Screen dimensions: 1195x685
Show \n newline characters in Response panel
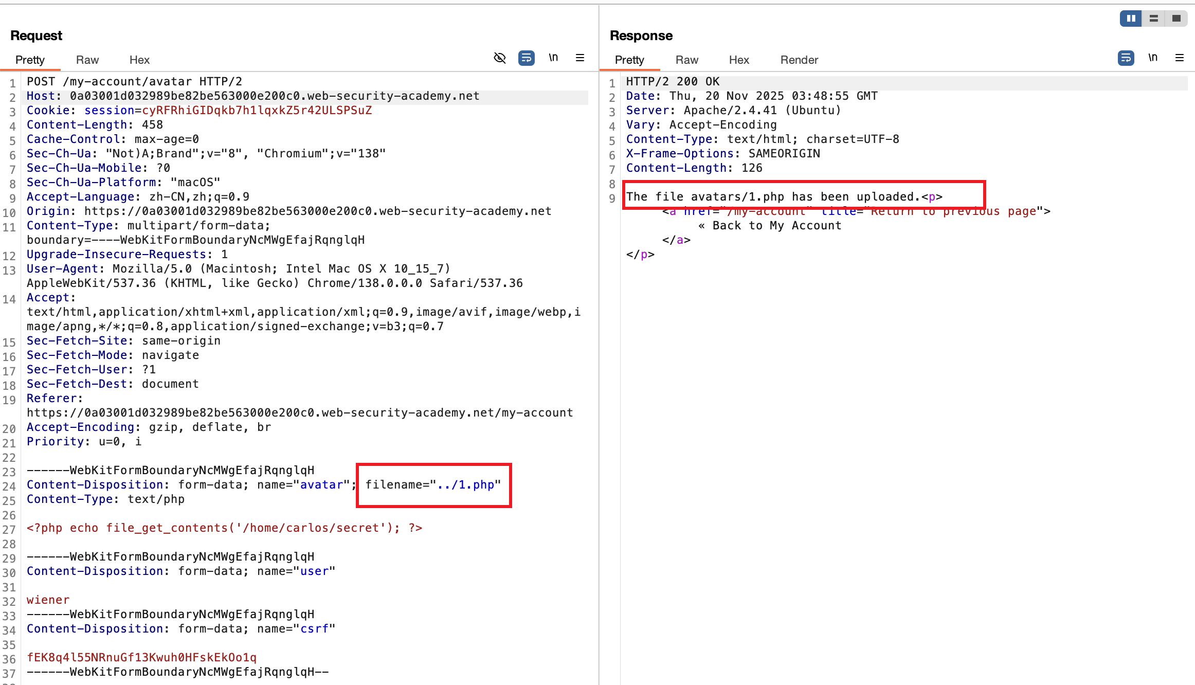pos(1153,58)
